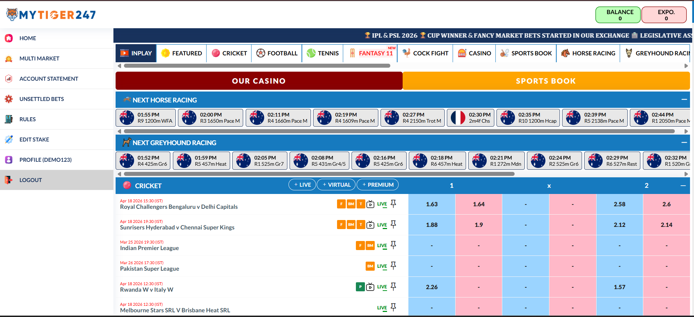Switch to the Cricket tab
This screenshot has width=694, height=317.
coord(229,53)
